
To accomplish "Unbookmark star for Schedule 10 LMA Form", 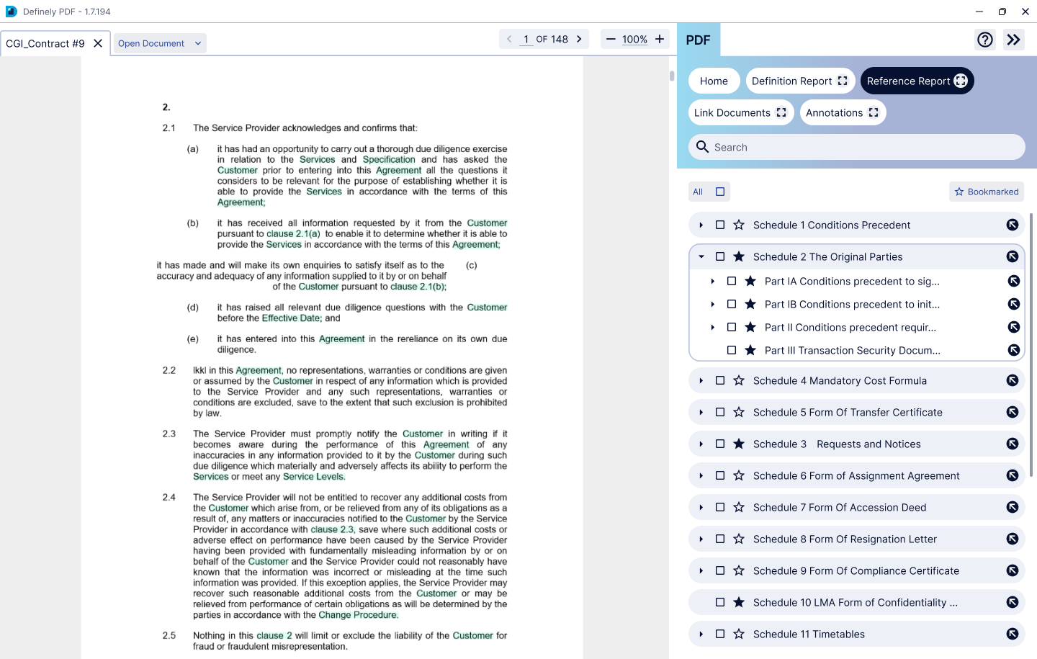I will click(739, 602).
